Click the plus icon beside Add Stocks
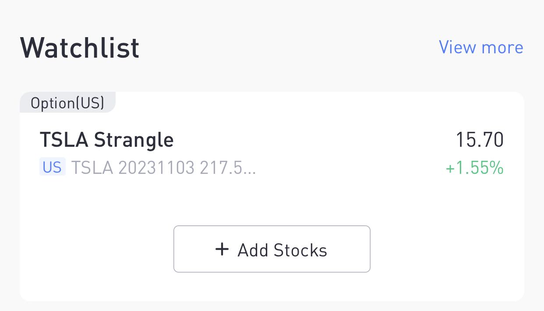The height and width of the screenshot is (311, 544). [x=222, y=249]
